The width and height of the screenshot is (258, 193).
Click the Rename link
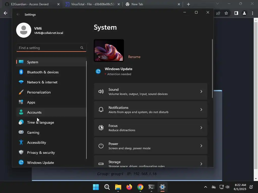(x=134, y=57)
